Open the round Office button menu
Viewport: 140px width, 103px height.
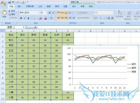tap(3, 4)
